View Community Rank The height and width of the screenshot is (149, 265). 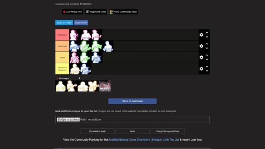[x=123, y=12]
